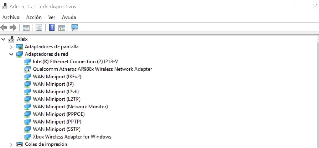Click the Forward arrow toolbar icon
Image resolution: width=319 pixels, height=148 pixels.
13,28
